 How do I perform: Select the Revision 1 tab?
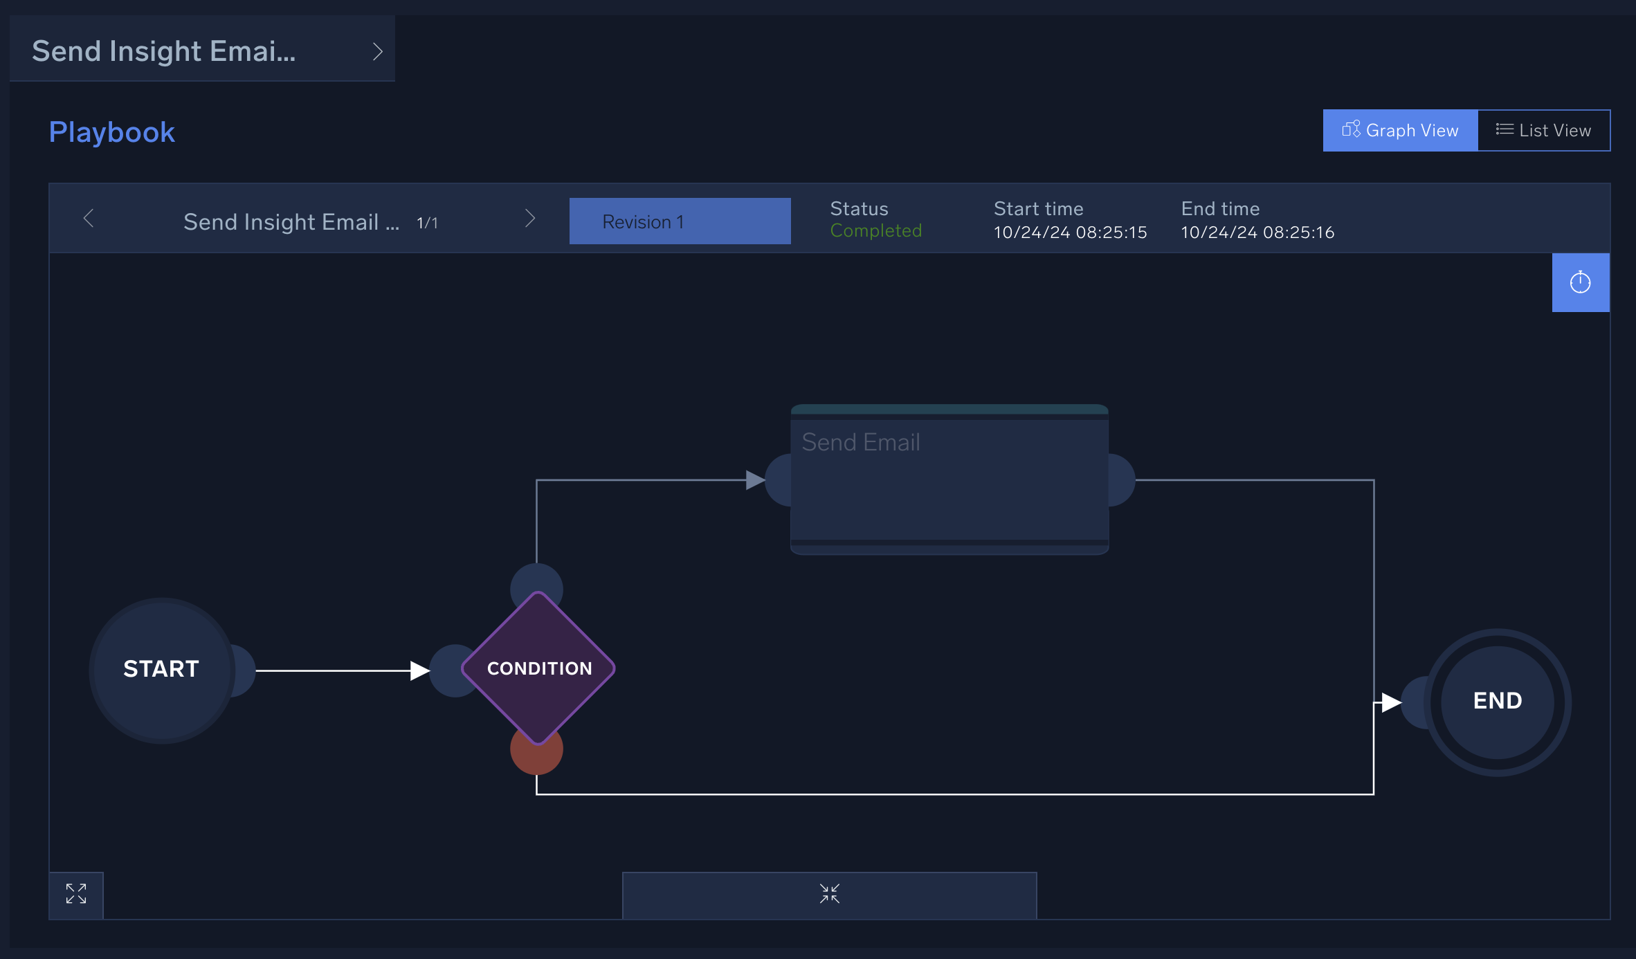pos(680,221)
